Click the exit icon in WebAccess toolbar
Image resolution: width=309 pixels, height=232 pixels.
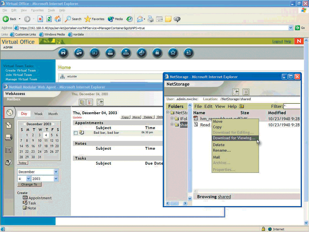tap(100, 102)
